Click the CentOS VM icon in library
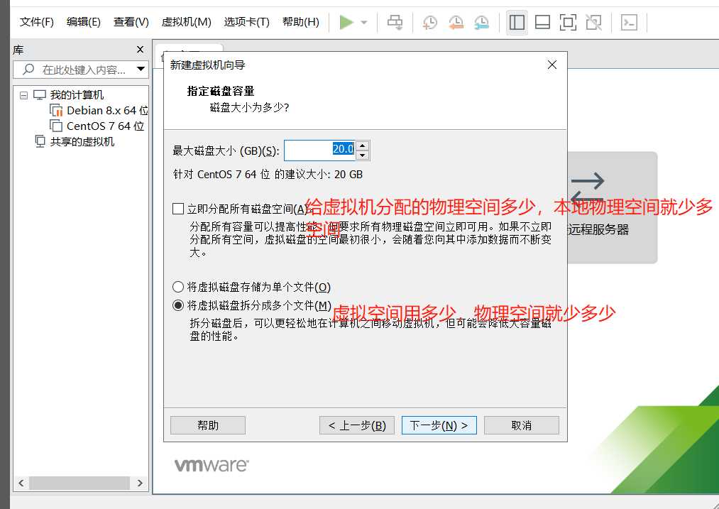 56,126
